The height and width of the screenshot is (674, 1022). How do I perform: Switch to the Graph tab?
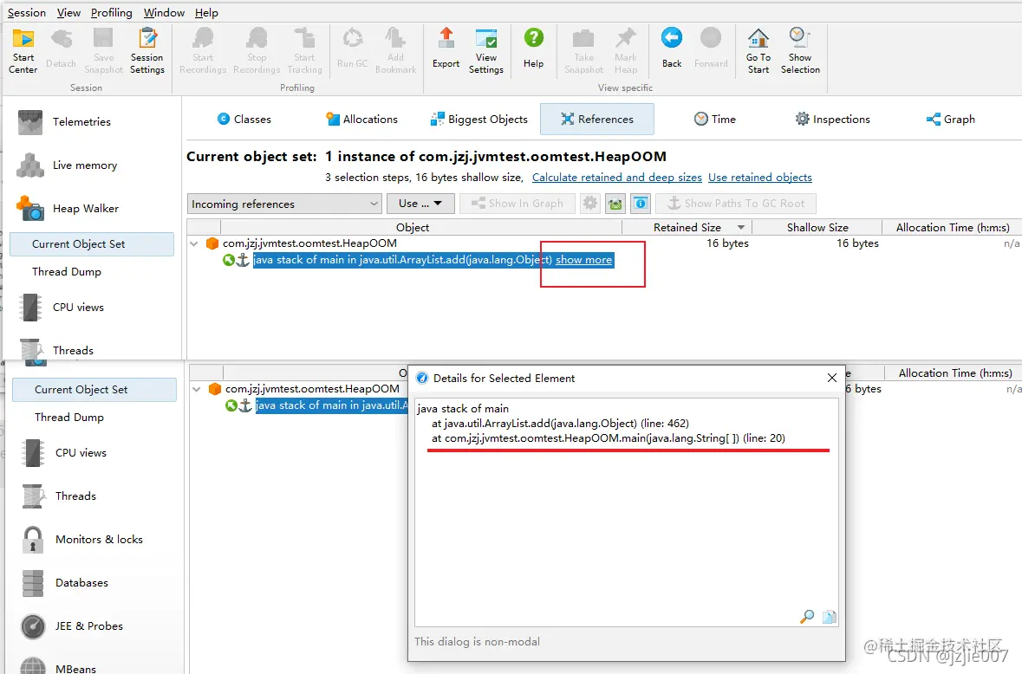(x=951, y=120)
